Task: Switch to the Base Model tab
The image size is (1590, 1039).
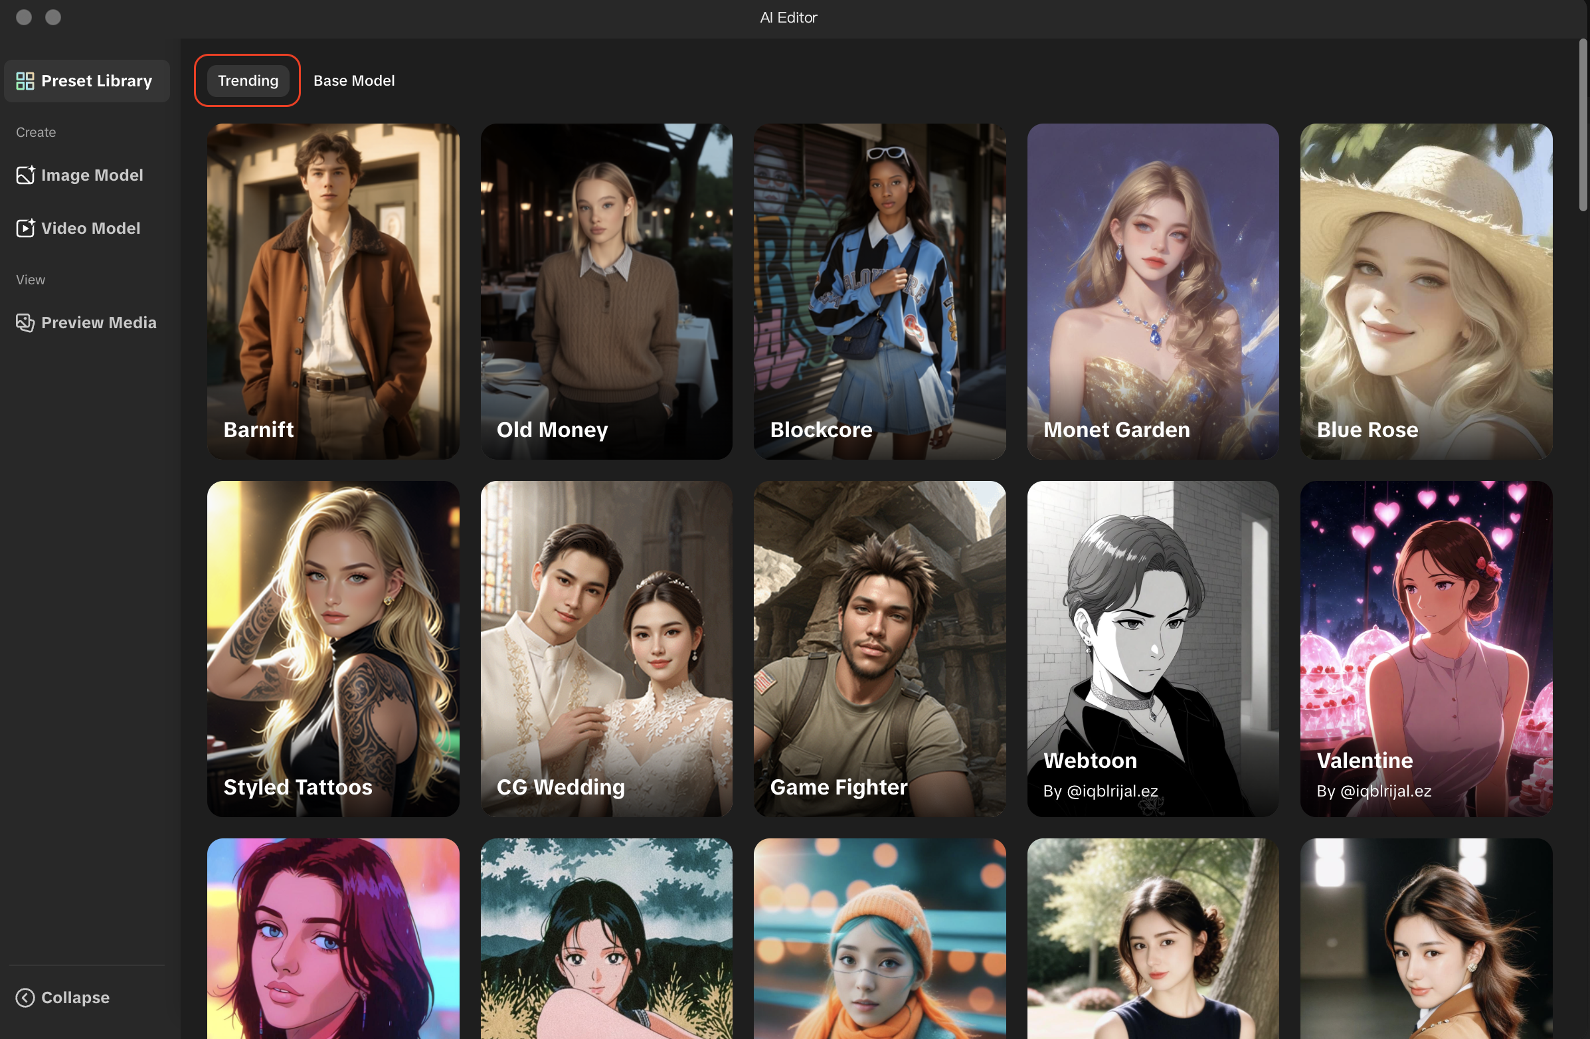Action: 354,80
